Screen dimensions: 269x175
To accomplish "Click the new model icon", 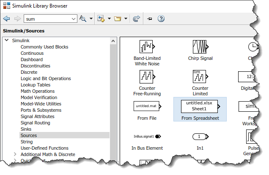I will 101,19.
